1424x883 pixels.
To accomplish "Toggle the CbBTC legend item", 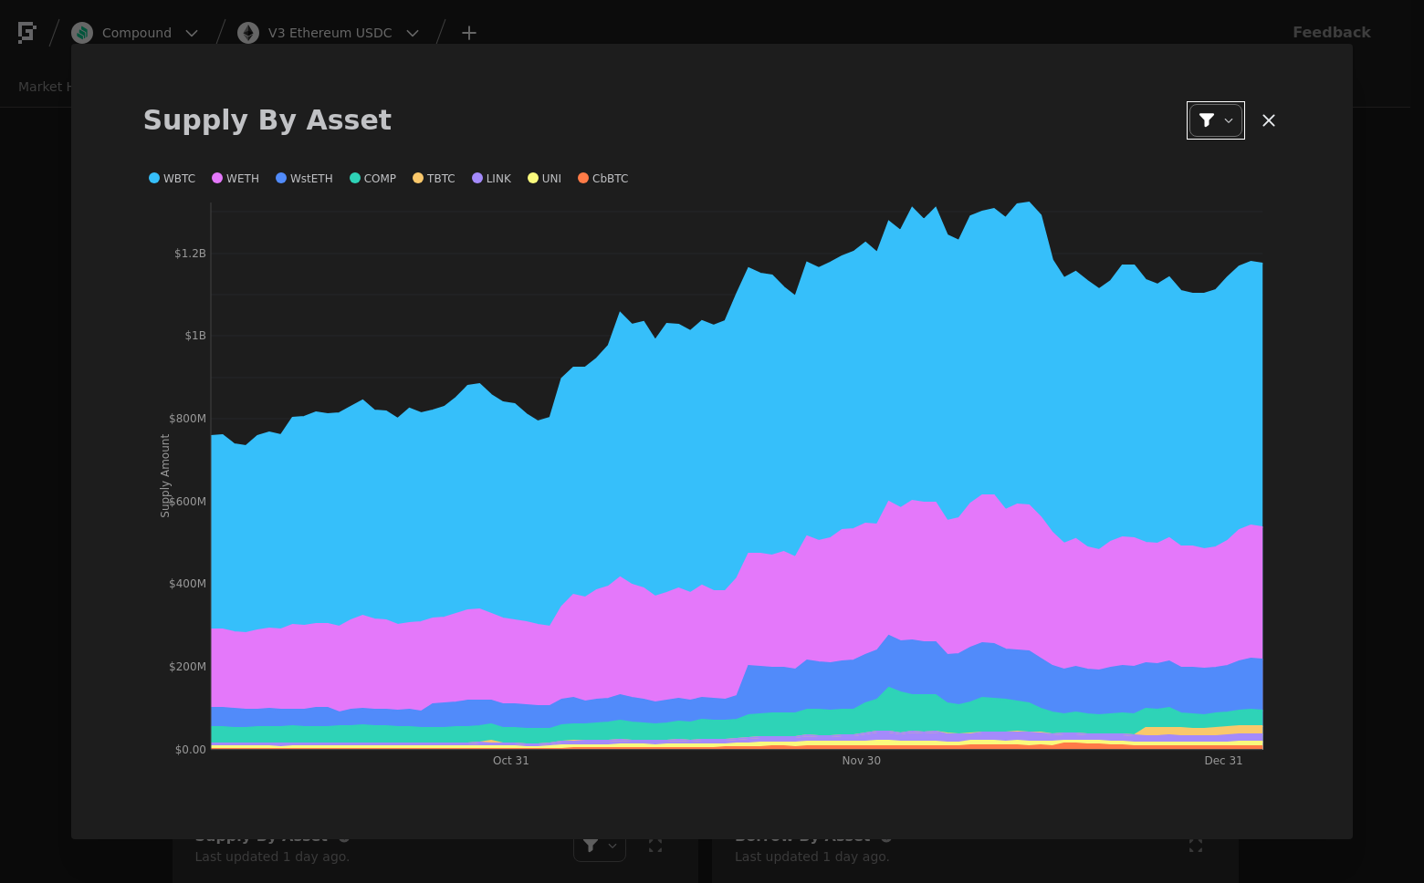I will point(603,179).
